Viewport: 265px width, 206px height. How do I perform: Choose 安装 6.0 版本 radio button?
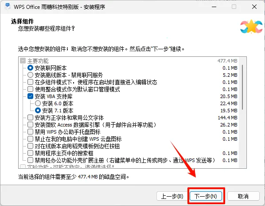click(38, 103)
